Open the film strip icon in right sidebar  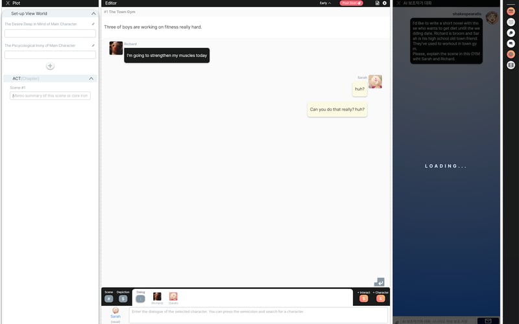click(x=511, y=65)
